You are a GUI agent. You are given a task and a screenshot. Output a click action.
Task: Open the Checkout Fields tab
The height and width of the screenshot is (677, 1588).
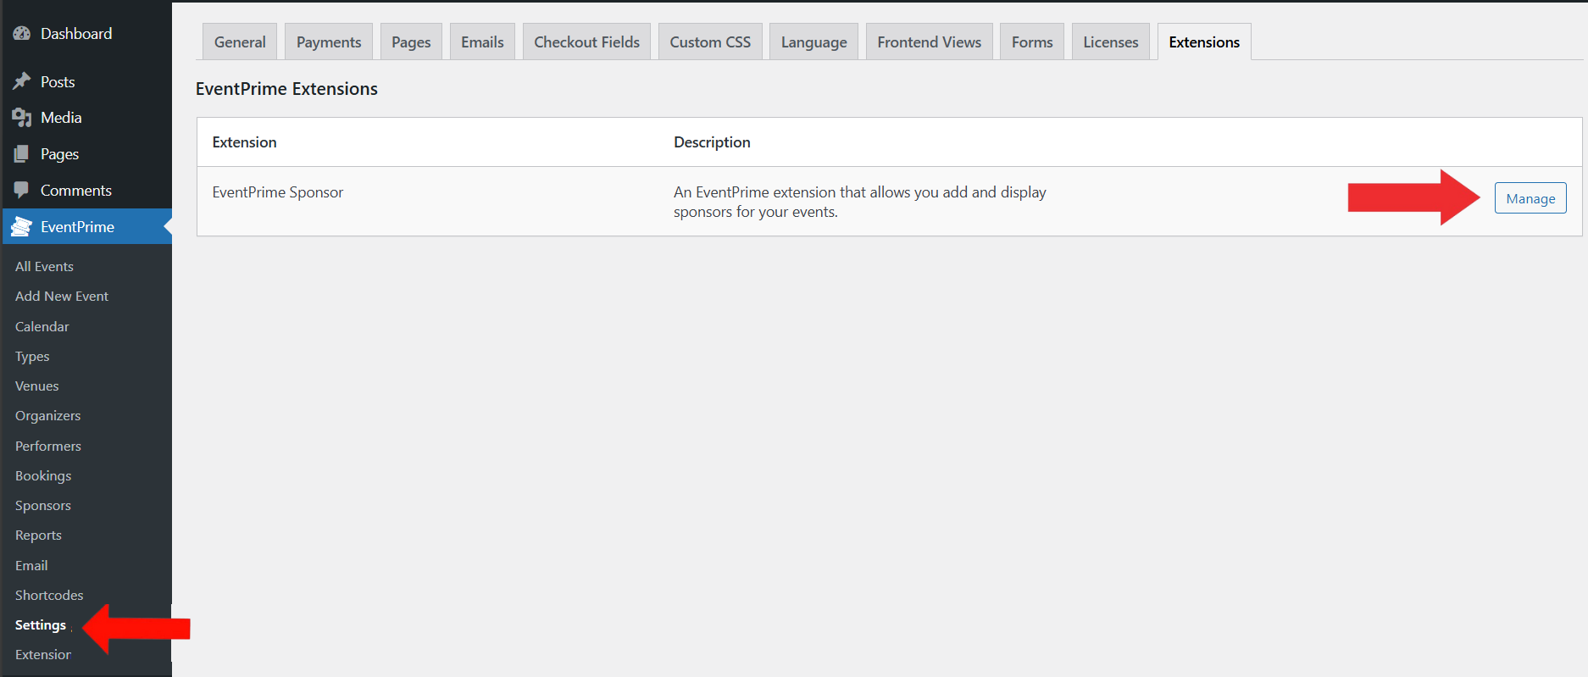(x=586, y=42)
